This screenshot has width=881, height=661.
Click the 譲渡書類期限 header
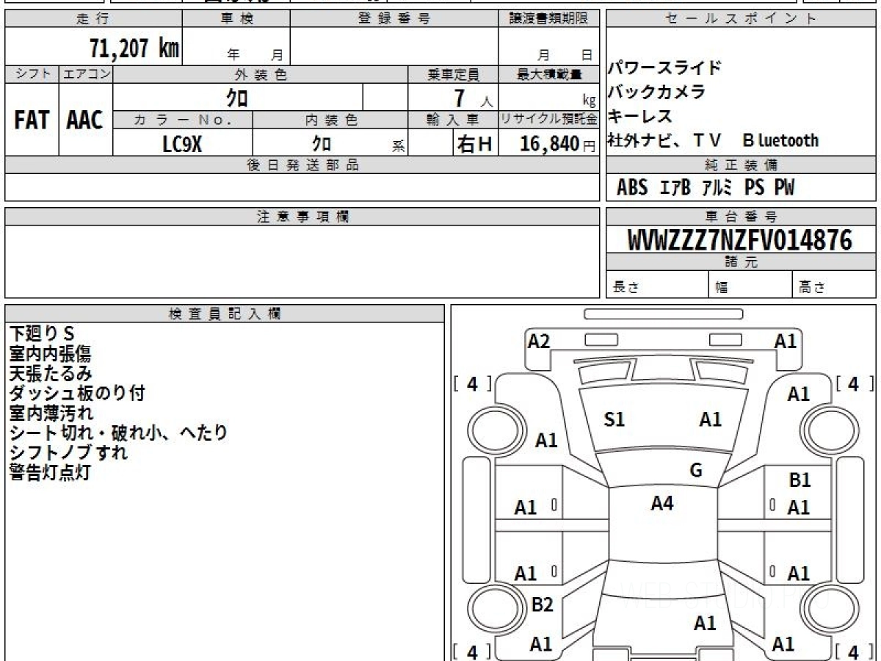[x=549, y=19]
